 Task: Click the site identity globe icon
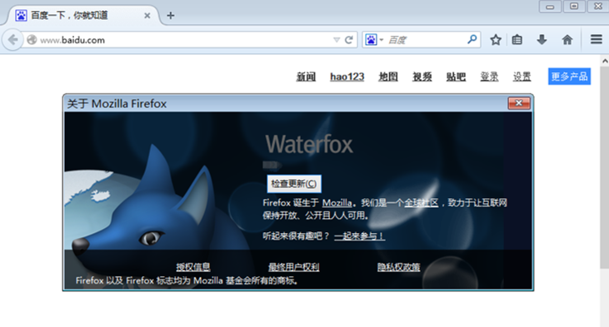point(32,40)
